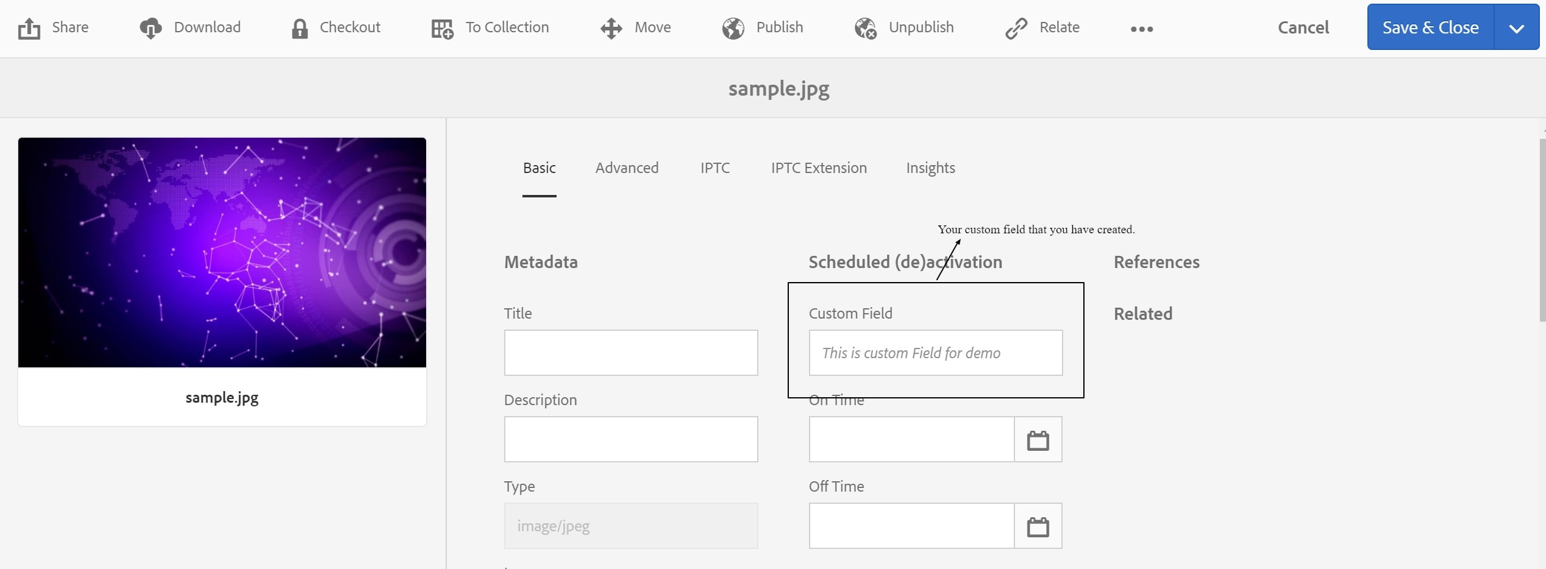
Task: Open the Insights tab
Action: pos(930,168)
